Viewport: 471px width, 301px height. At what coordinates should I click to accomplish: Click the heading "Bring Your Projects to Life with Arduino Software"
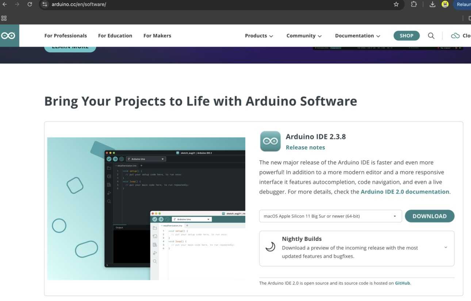click(201, 101)
